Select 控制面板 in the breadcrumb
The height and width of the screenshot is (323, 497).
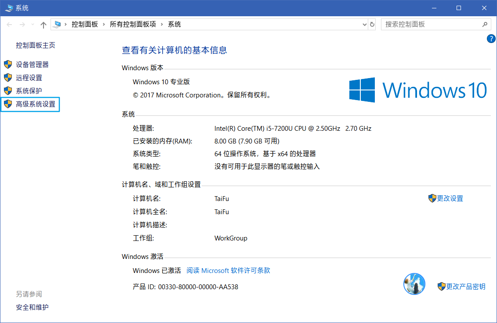[x=85, y=25]
